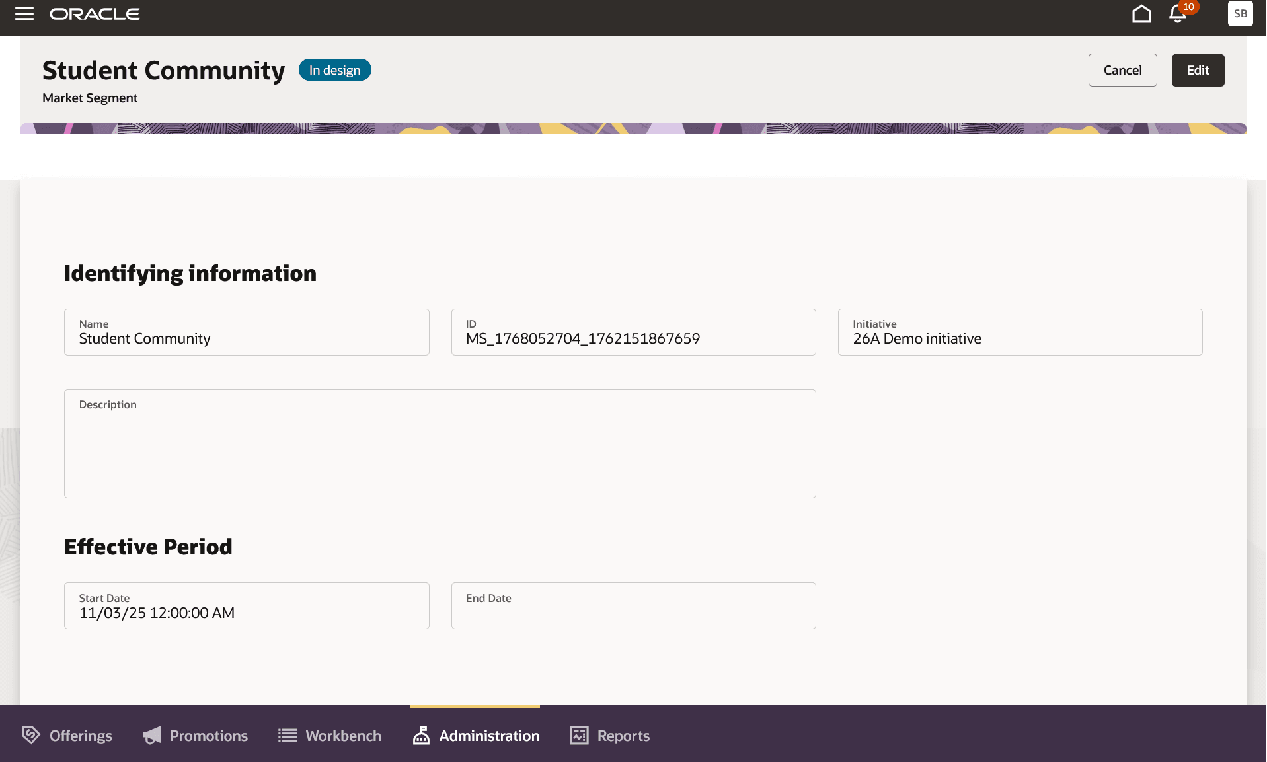Open the hamburger navigation menu
The height and width of the screenshot is (762, 1267).
24,13
